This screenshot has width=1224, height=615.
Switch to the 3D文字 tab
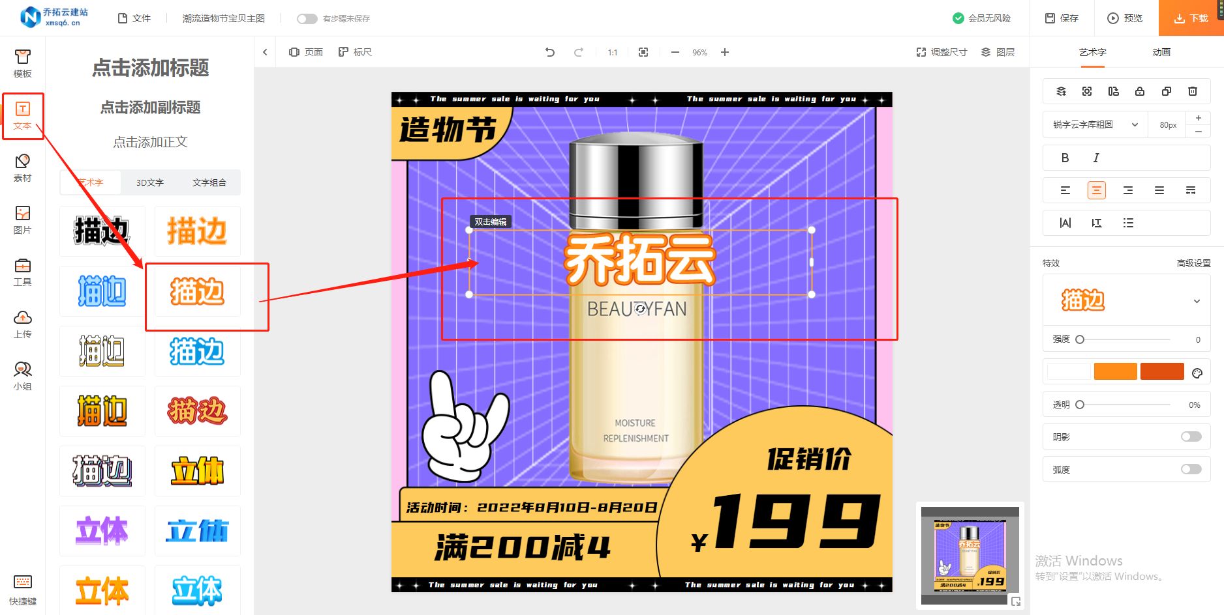[149, 182]
